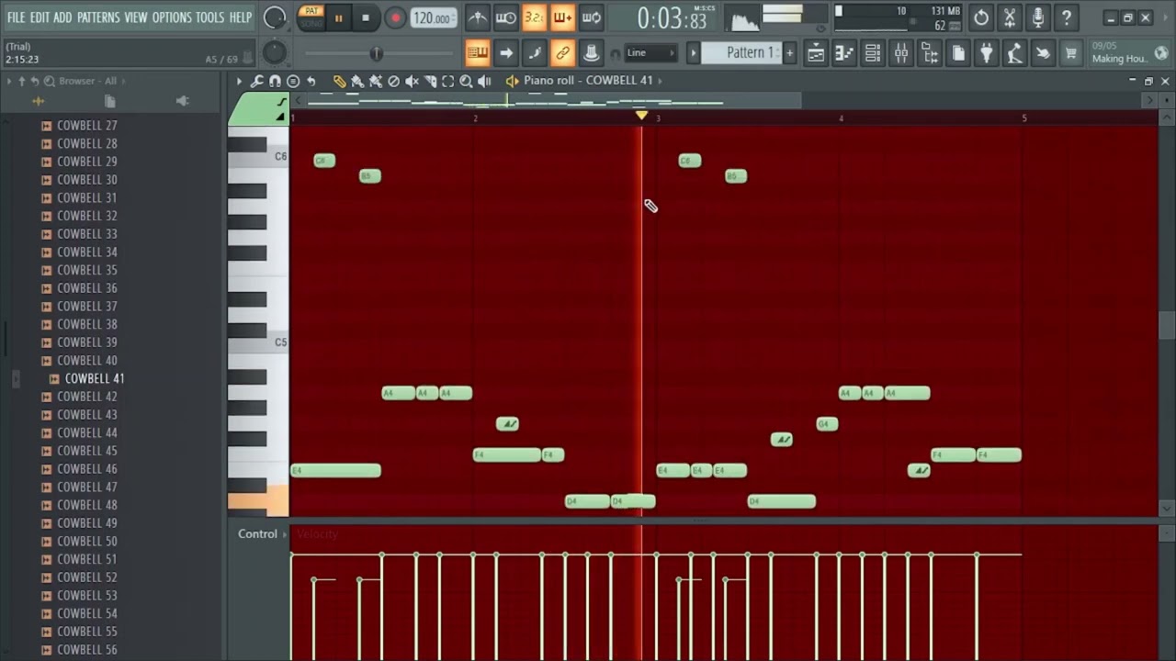
Task: Toggle step editing mode
Action: (535, 53)
